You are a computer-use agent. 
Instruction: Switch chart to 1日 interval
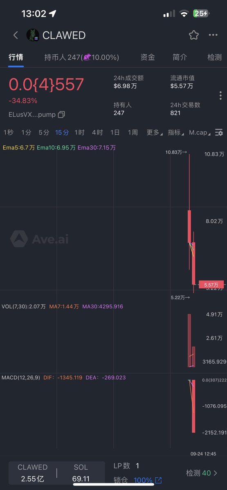point(115,132)
